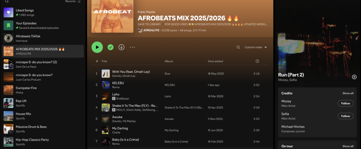The height and width of the screenshot is (149, 361).
Task: Open Sofia in the Credits section
Action: [x=285, y=114]
